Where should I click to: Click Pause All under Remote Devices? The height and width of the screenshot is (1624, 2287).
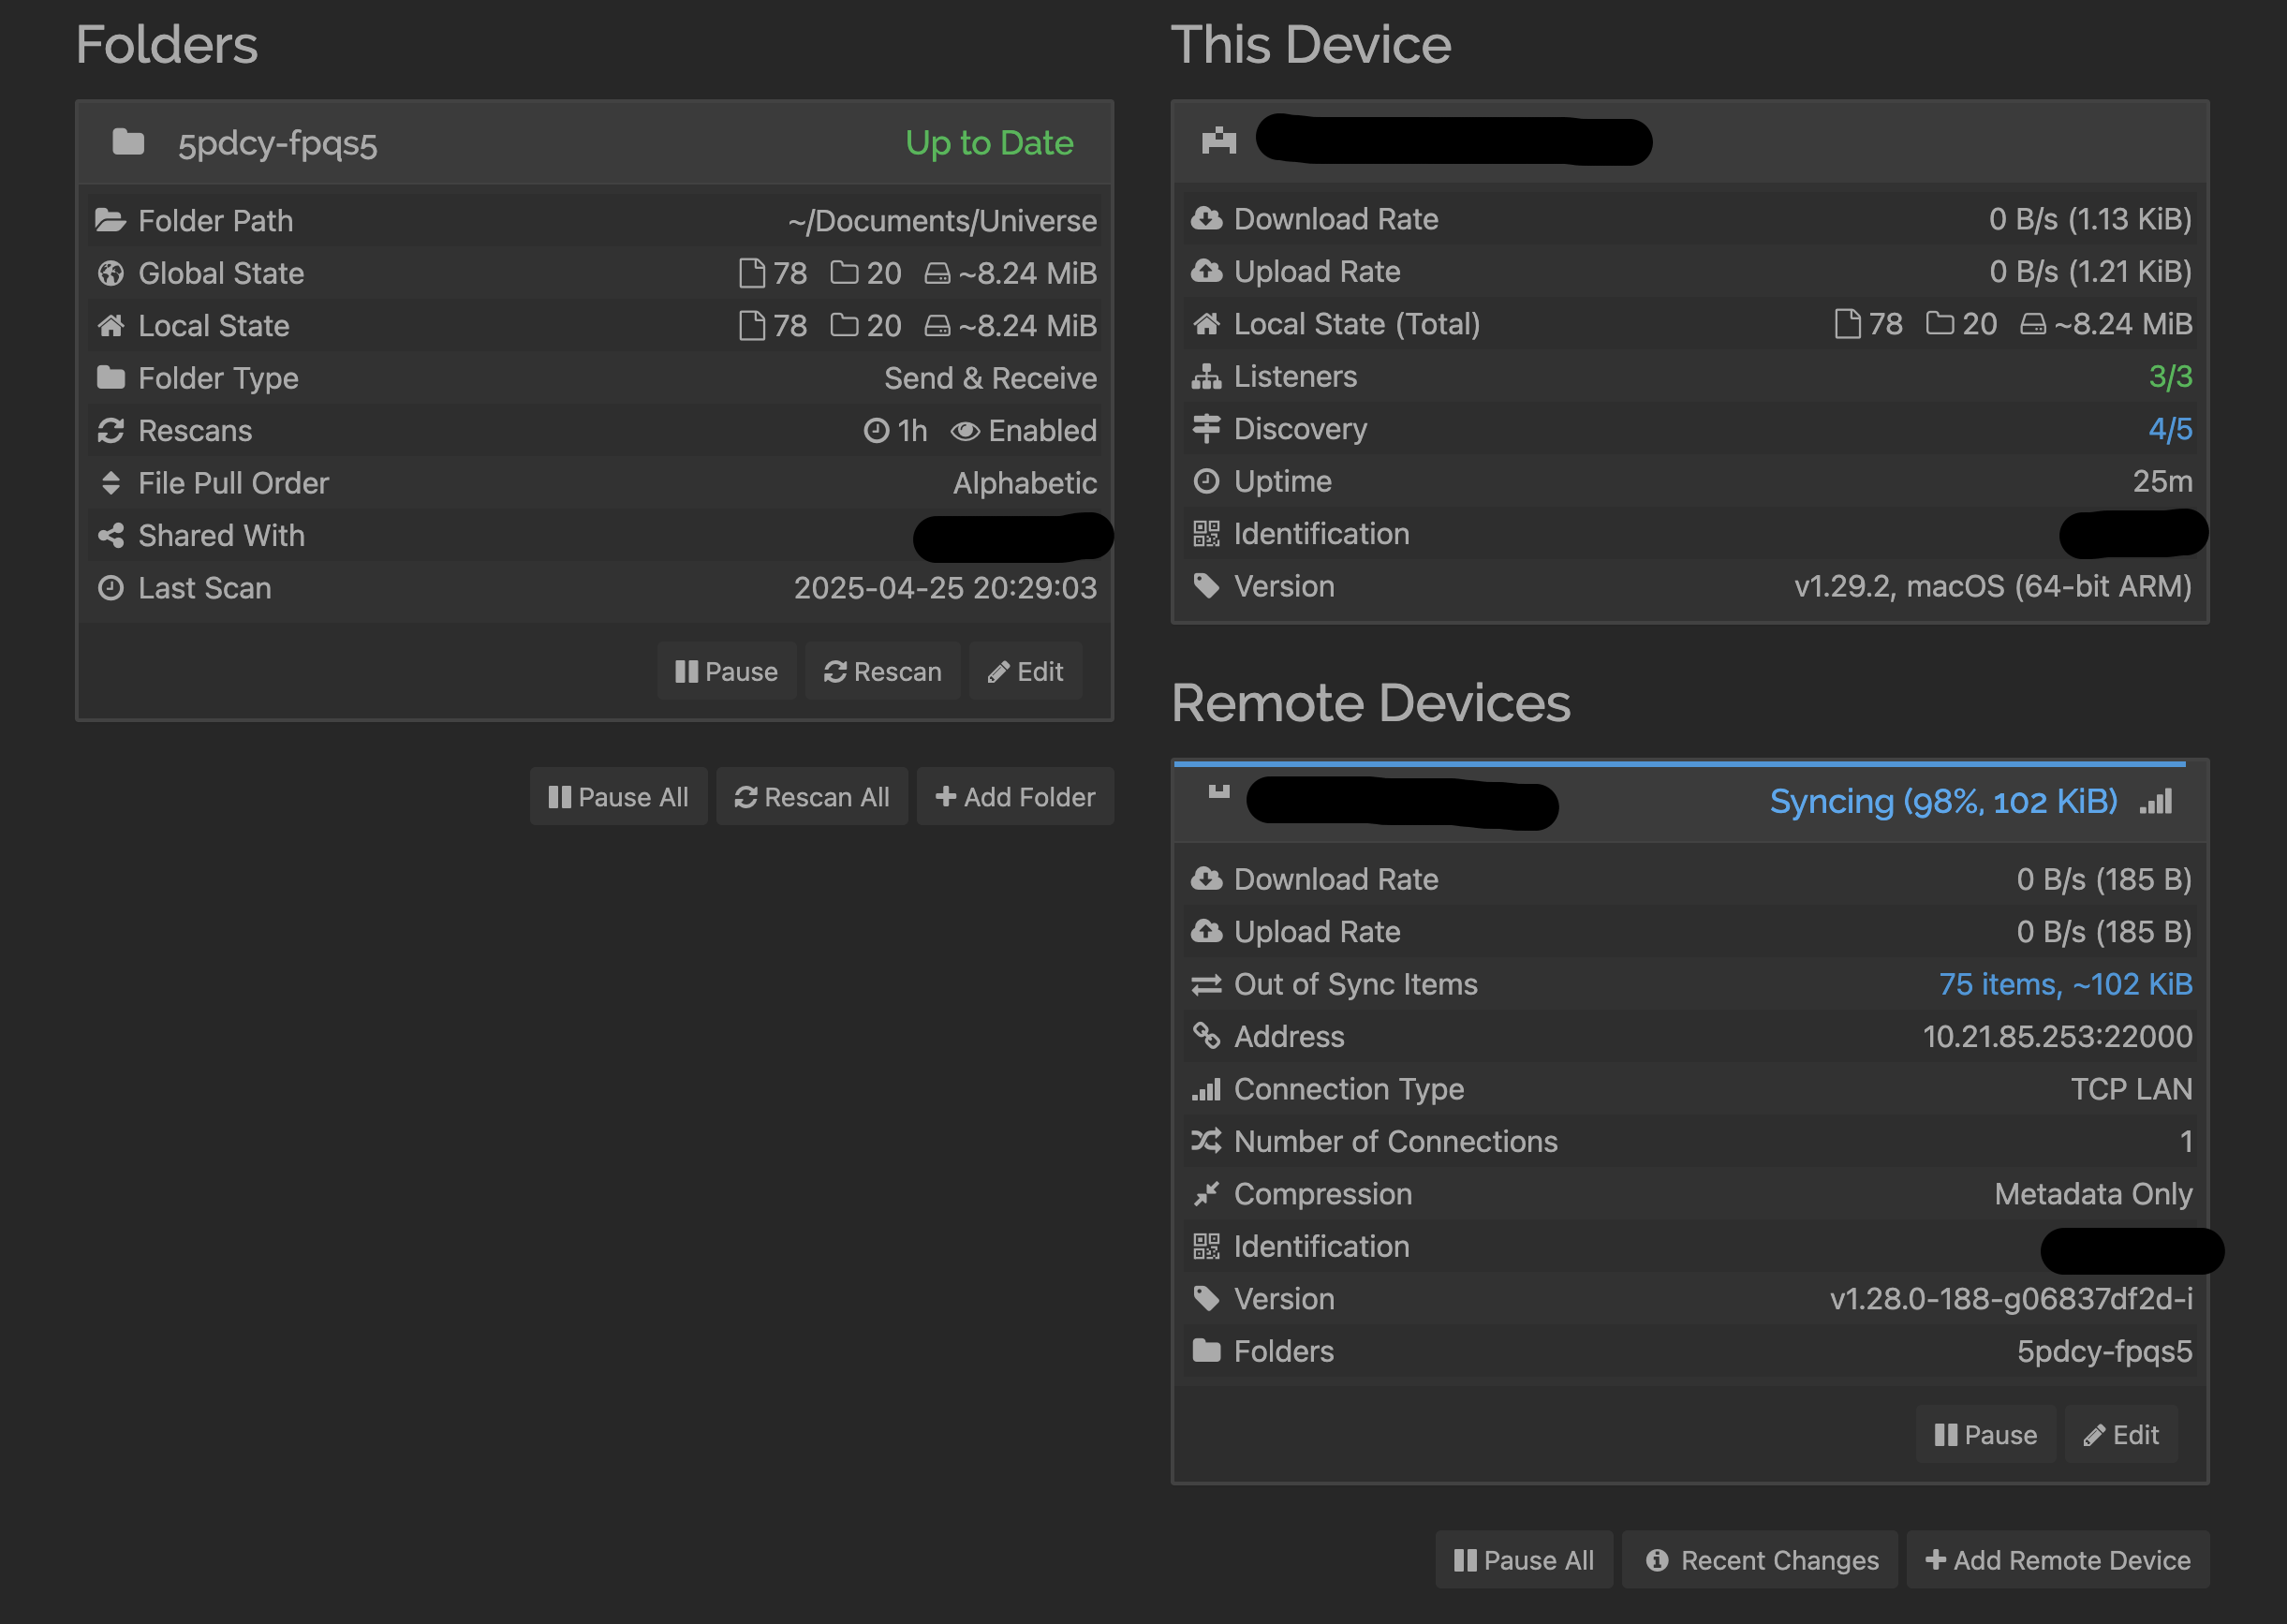pos(1524,1560)
